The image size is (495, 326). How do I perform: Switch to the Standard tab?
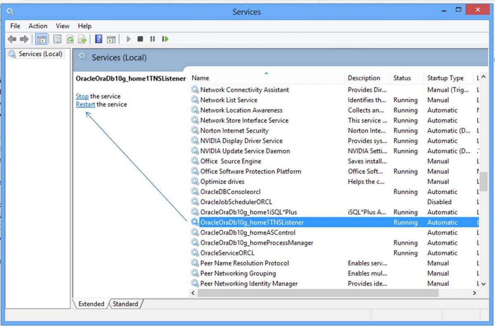pyautogui.click(x=125, y=304)
